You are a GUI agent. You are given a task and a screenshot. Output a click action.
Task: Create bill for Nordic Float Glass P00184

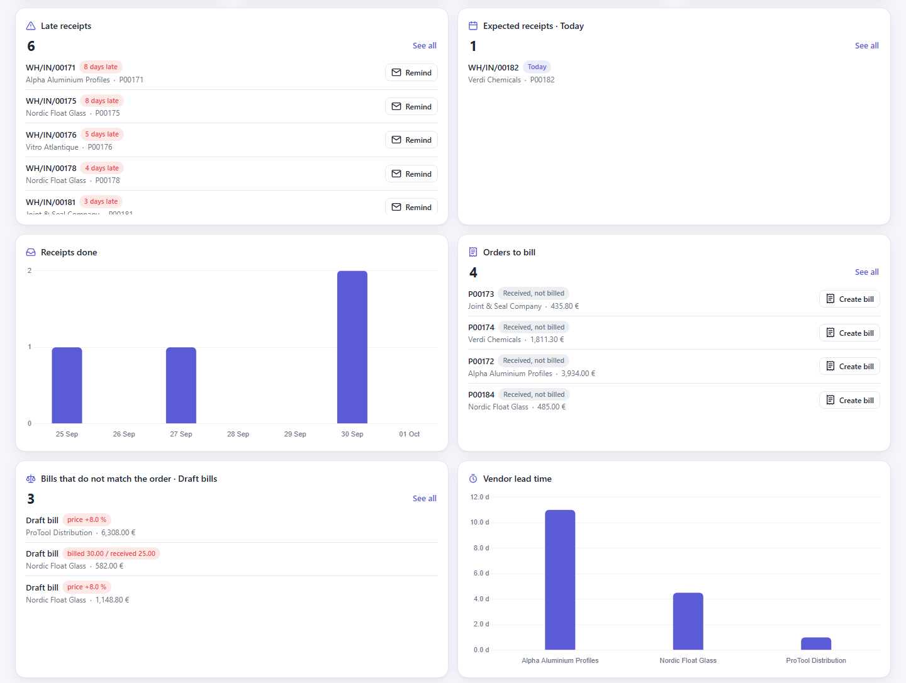pos(849,401)
